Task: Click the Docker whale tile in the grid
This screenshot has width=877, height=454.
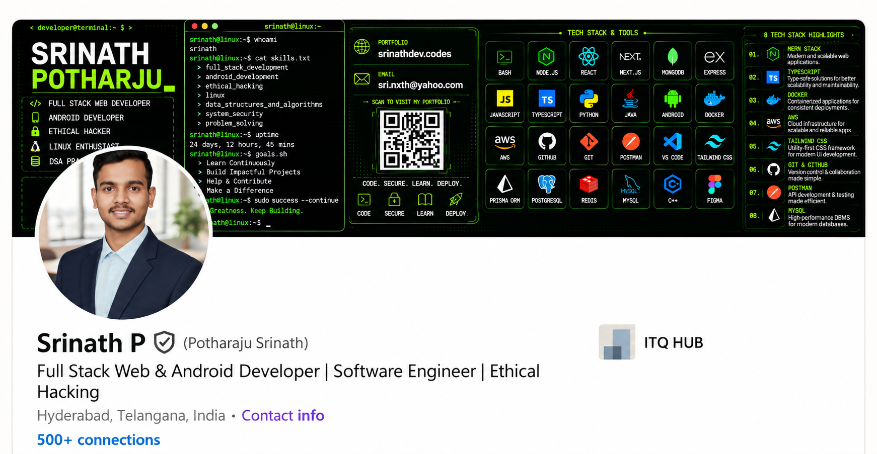Action: [714, 103]
